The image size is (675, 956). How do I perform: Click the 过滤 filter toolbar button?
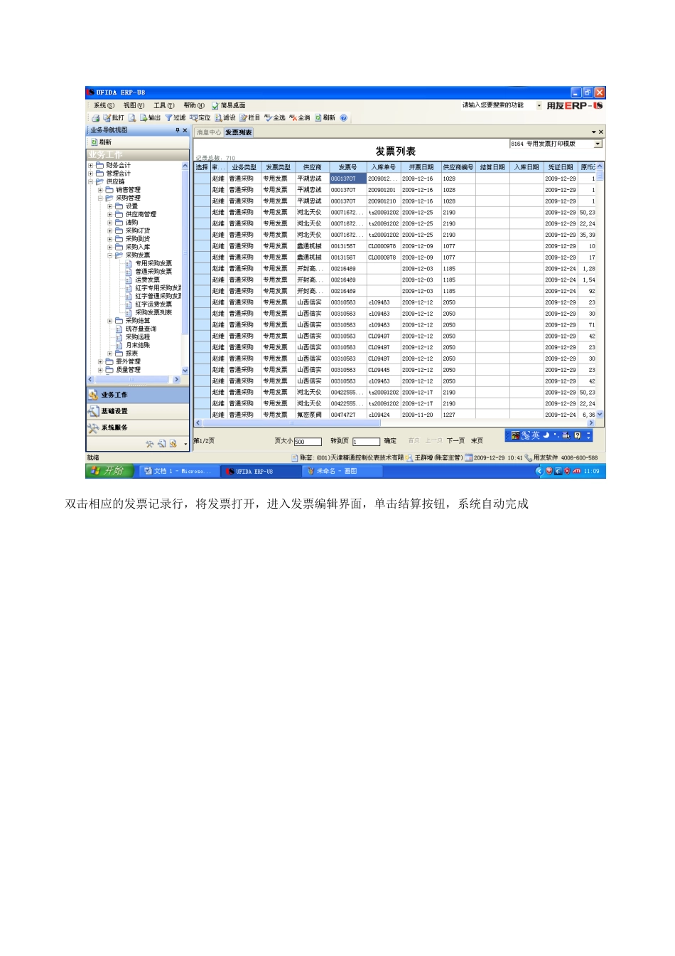175,118
